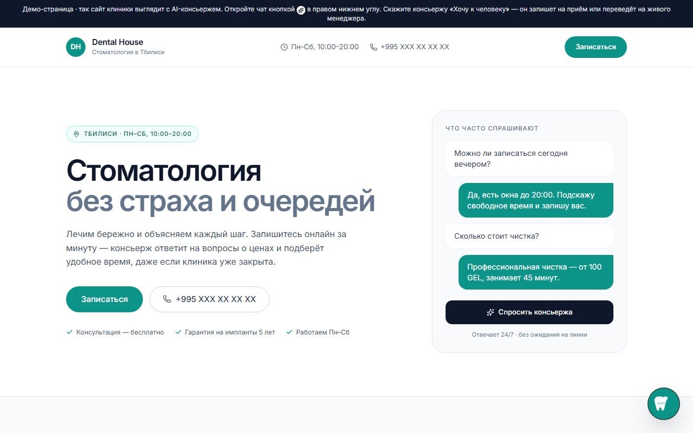This screenshot has width=693, height=433.
Task: Click the answer about окна до 20:00
Action: pyautogui.click(x=536, y=200)
